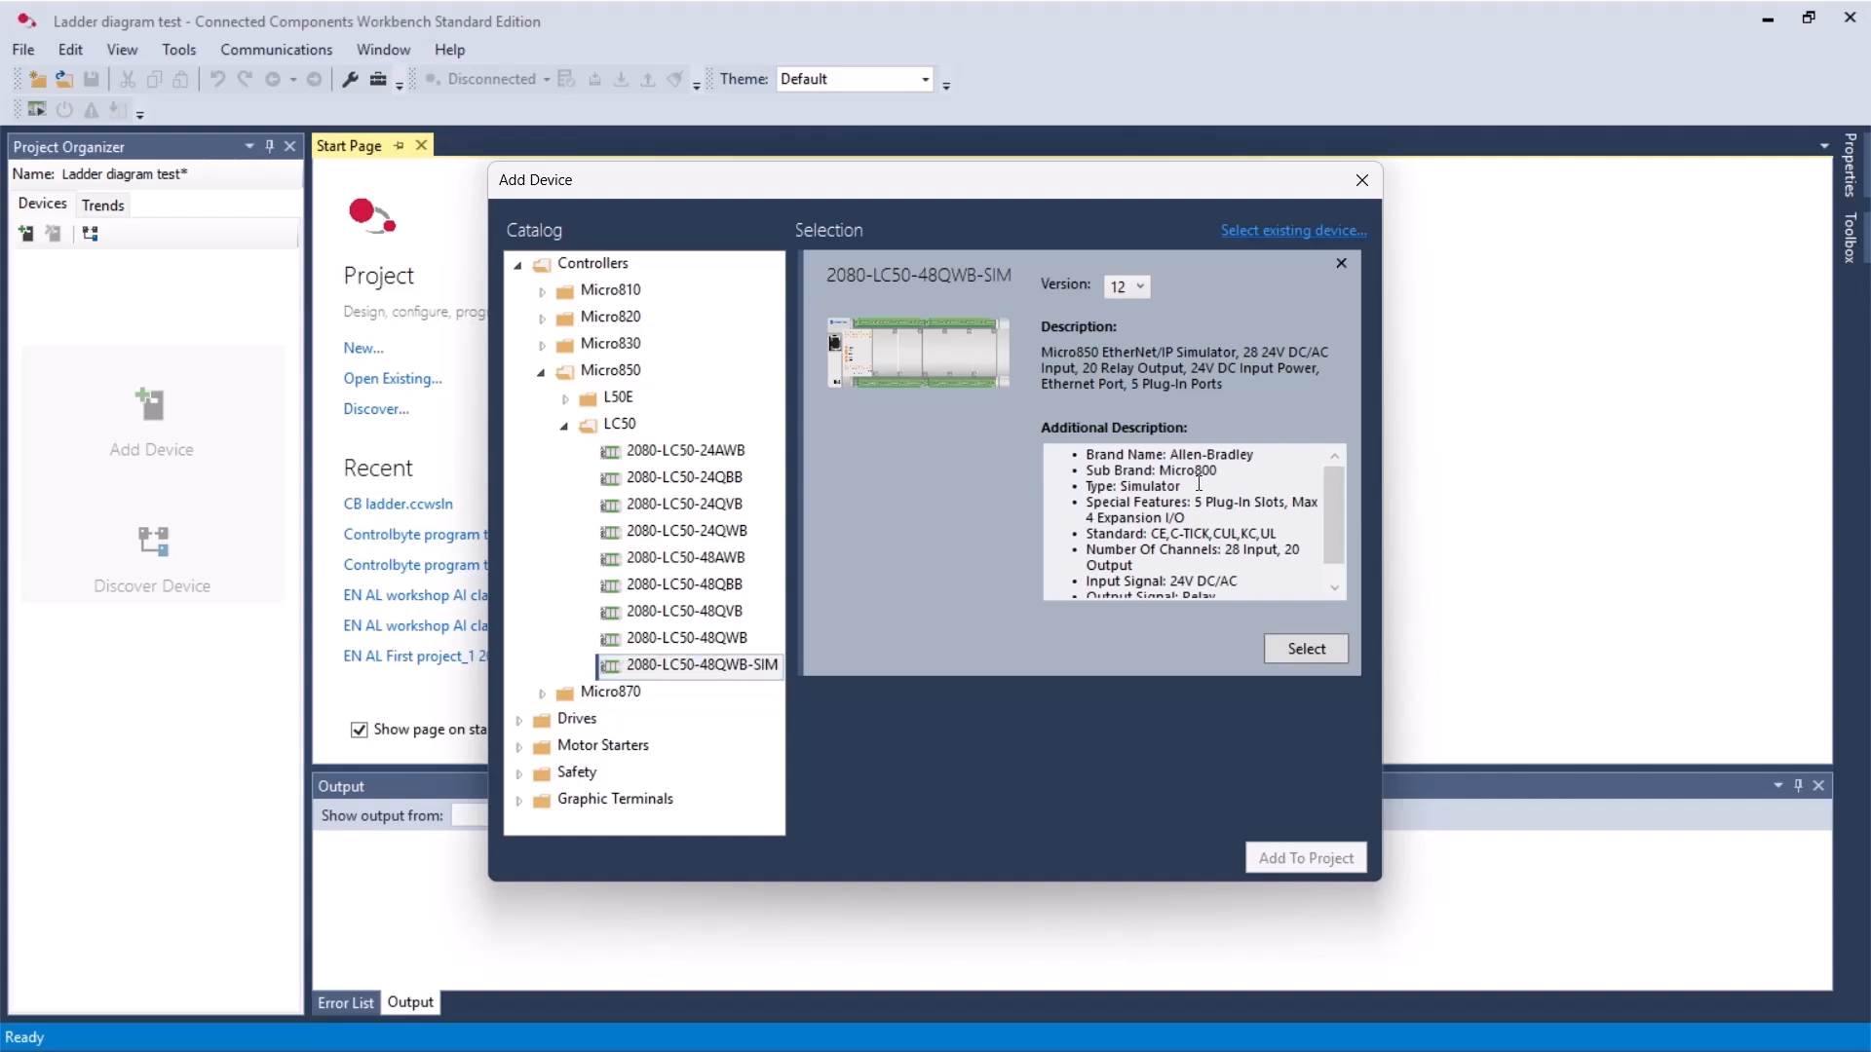Image resolution: width=1871 pixels, height=1052 pixels.
Task: Collapse the Controllers tree node
Action: point(518,264)
